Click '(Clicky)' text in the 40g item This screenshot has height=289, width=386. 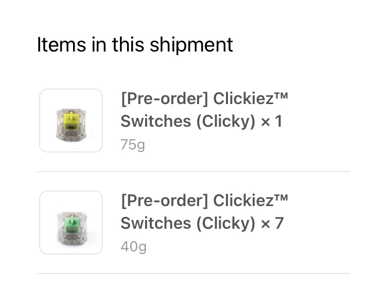226,224
